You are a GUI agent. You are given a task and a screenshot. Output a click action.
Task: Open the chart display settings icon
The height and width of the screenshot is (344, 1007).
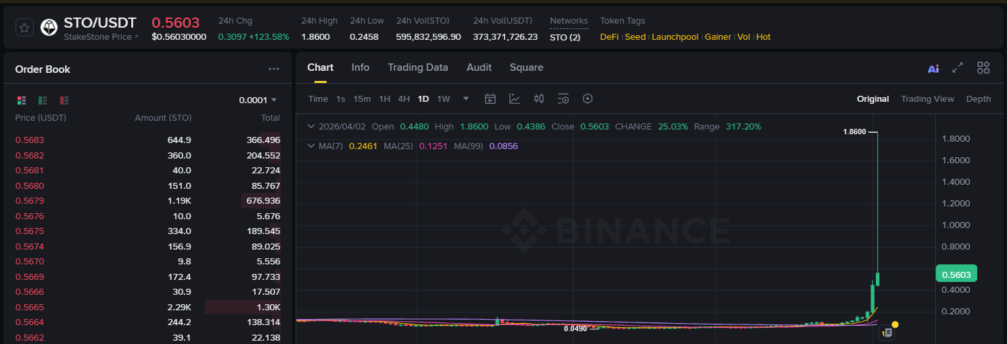point(563,98)
